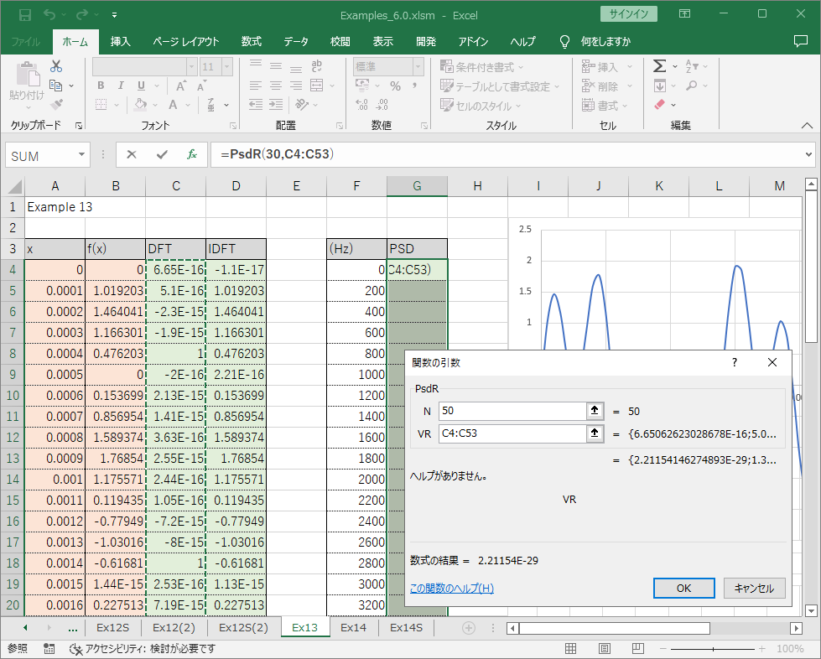Collapse the ribbon with chevron

tap(807, 125)
